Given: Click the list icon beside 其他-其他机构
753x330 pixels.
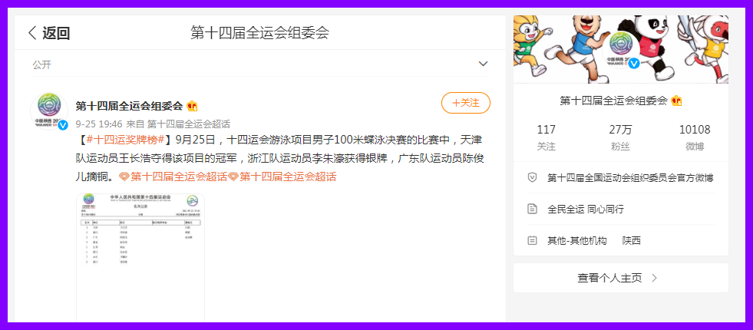Looking at the screenshot, I should coord(532,240).
